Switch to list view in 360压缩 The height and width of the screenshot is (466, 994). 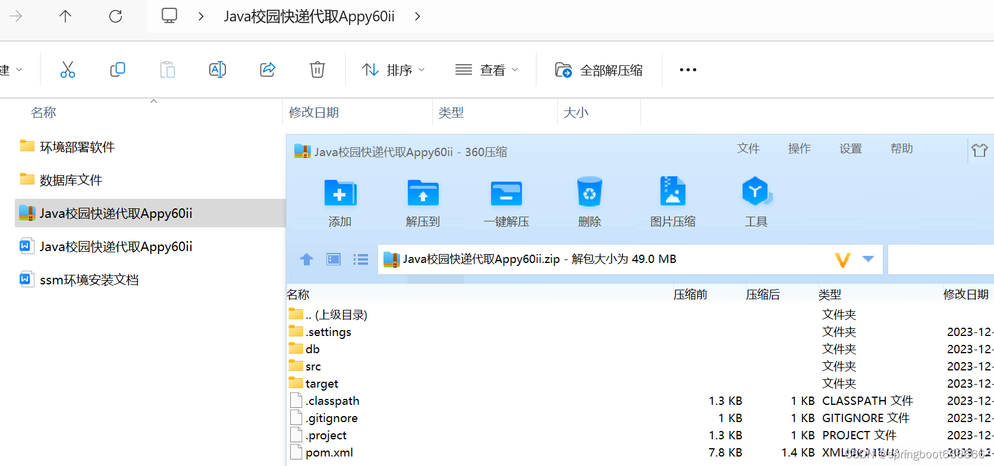(x=361, y=259)
